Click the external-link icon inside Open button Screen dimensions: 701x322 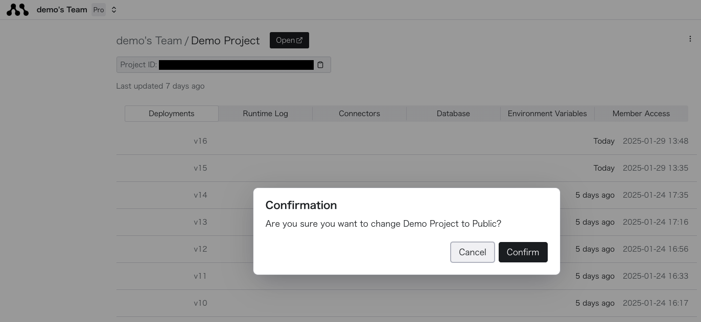pos(299,40)
